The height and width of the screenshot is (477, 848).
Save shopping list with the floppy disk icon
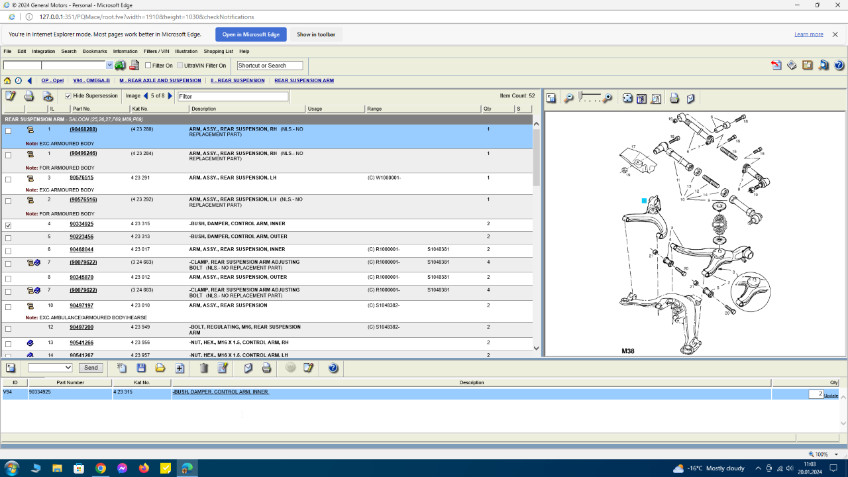[x=141, y=368]
